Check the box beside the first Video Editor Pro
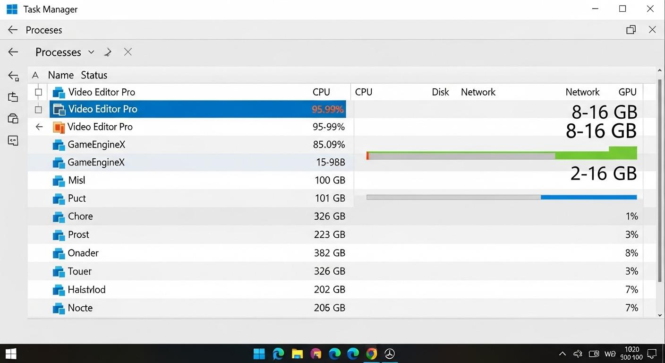Image resolution: width=665 pixels, height=363 pixels. (x=38, y=92)
